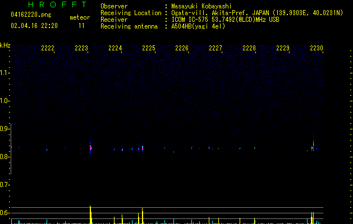Click the Receiving Location label
Image resolution: width=353 pixels, height=224 pixels.
[131, 13]
